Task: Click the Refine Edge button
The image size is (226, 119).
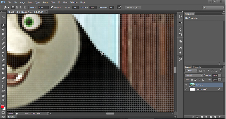Action: tap(133, 7)
